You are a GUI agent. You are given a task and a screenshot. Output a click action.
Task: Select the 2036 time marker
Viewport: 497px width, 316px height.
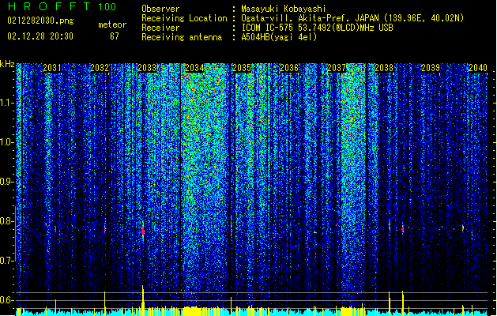(289, 68)
